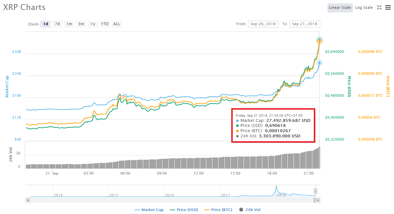Click the 12:00 time axis label

pyautogui.click(x=198, y=173)
